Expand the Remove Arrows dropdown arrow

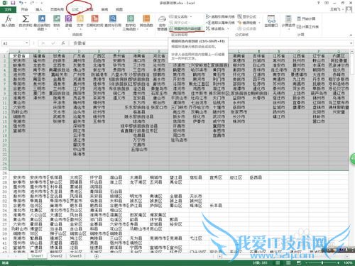[228, 28]
